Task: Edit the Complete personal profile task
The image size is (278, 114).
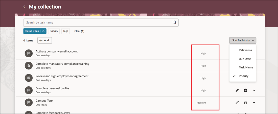Action: tap(237, 90)
